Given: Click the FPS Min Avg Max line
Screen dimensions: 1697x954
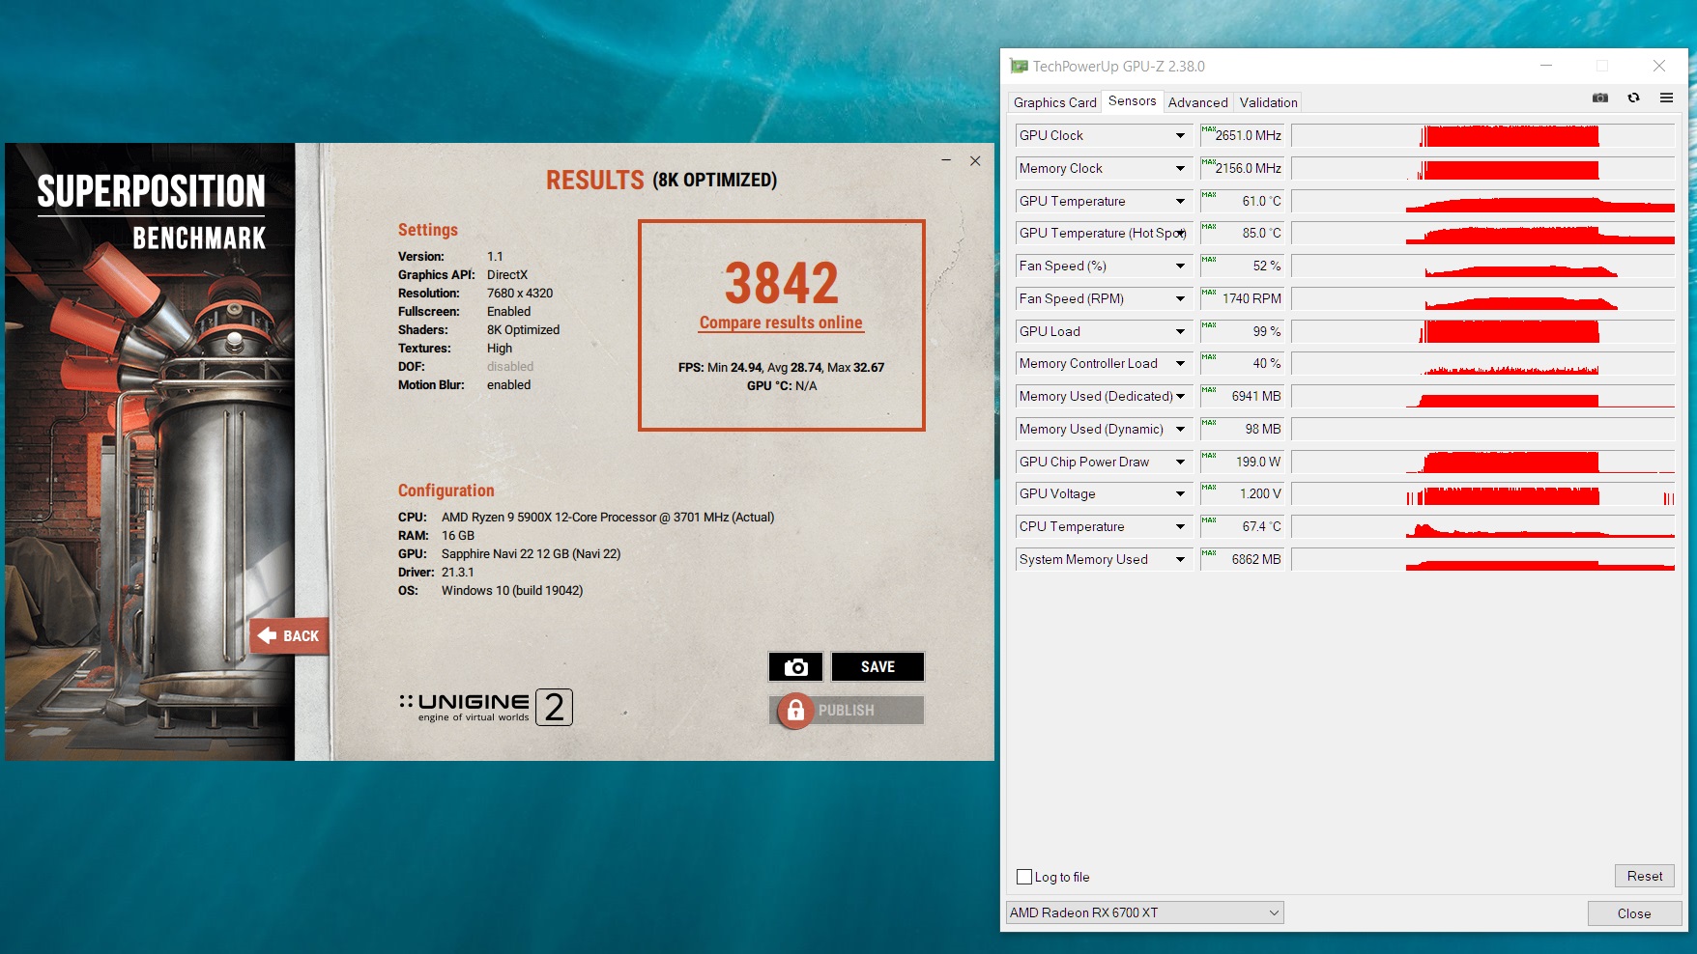Looking at the screenshot, I should pyautogui.click(x=781, y=367).
